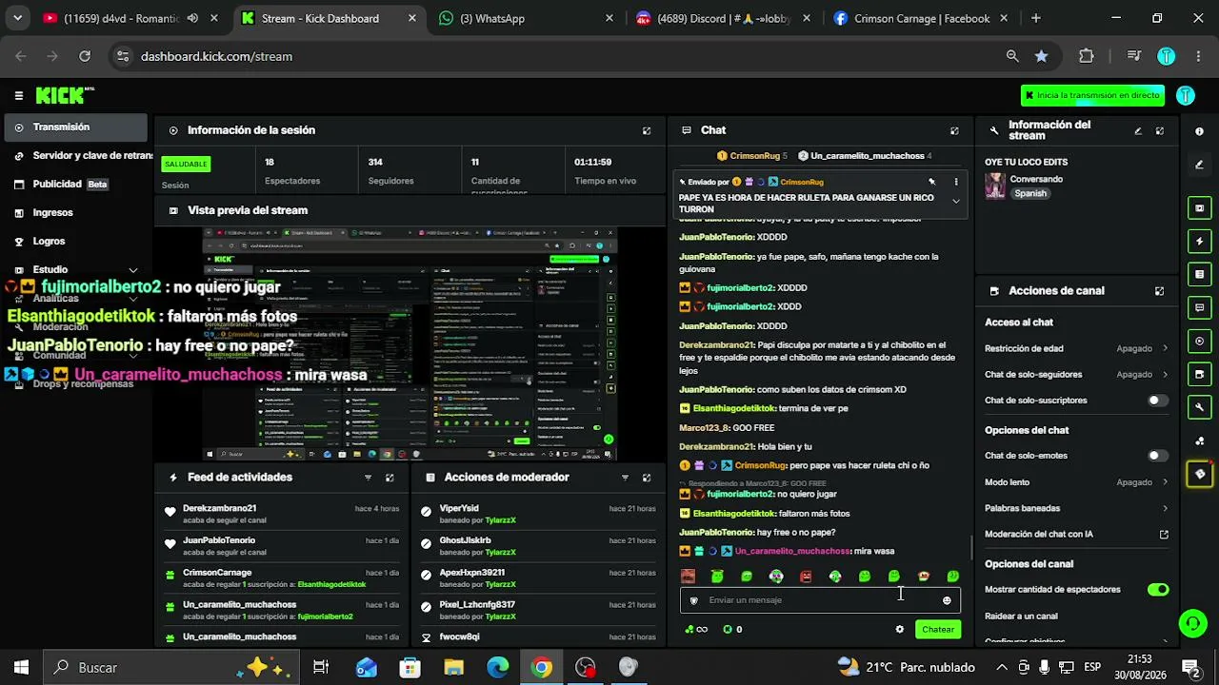Unpin the pinned chat message

[x=932, y=182]
